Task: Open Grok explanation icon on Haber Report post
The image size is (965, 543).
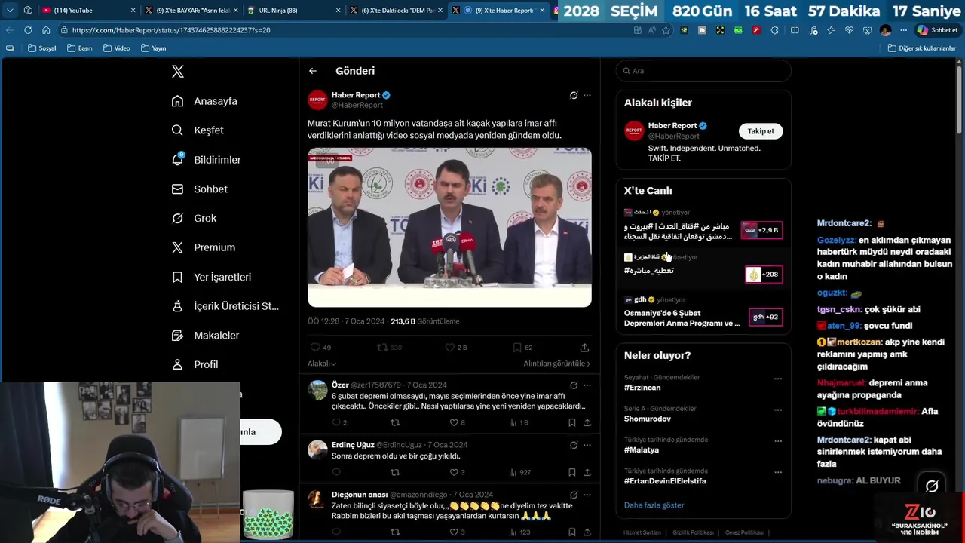Action: point(574,95)
